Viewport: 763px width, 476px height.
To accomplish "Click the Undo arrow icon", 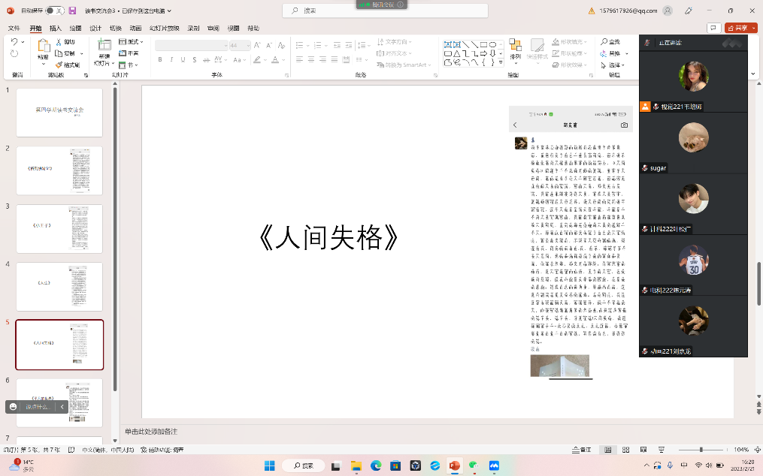I will click(14, 42).
